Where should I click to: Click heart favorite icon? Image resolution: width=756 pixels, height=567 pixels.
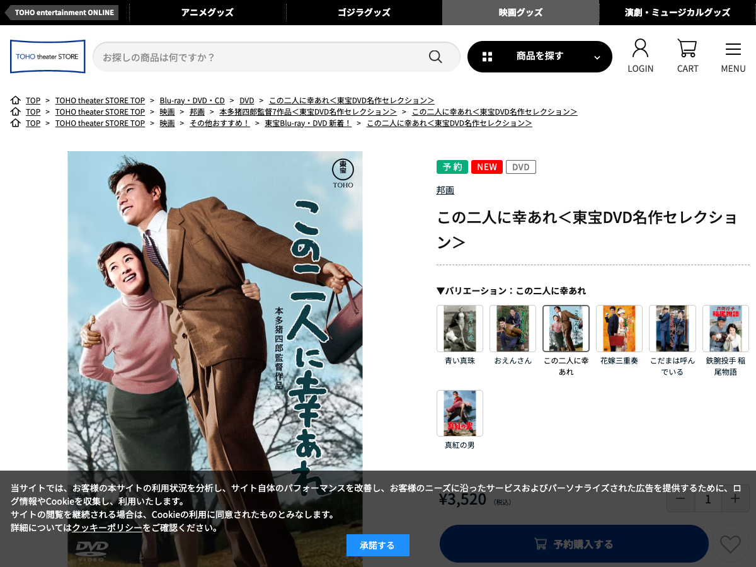[x=730, y=544]
